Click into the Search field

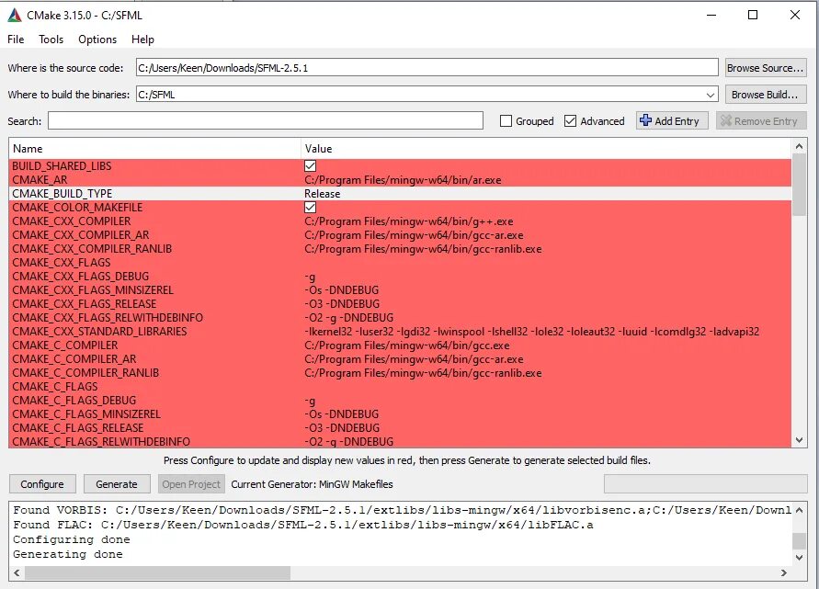click(x=266, y=120)
